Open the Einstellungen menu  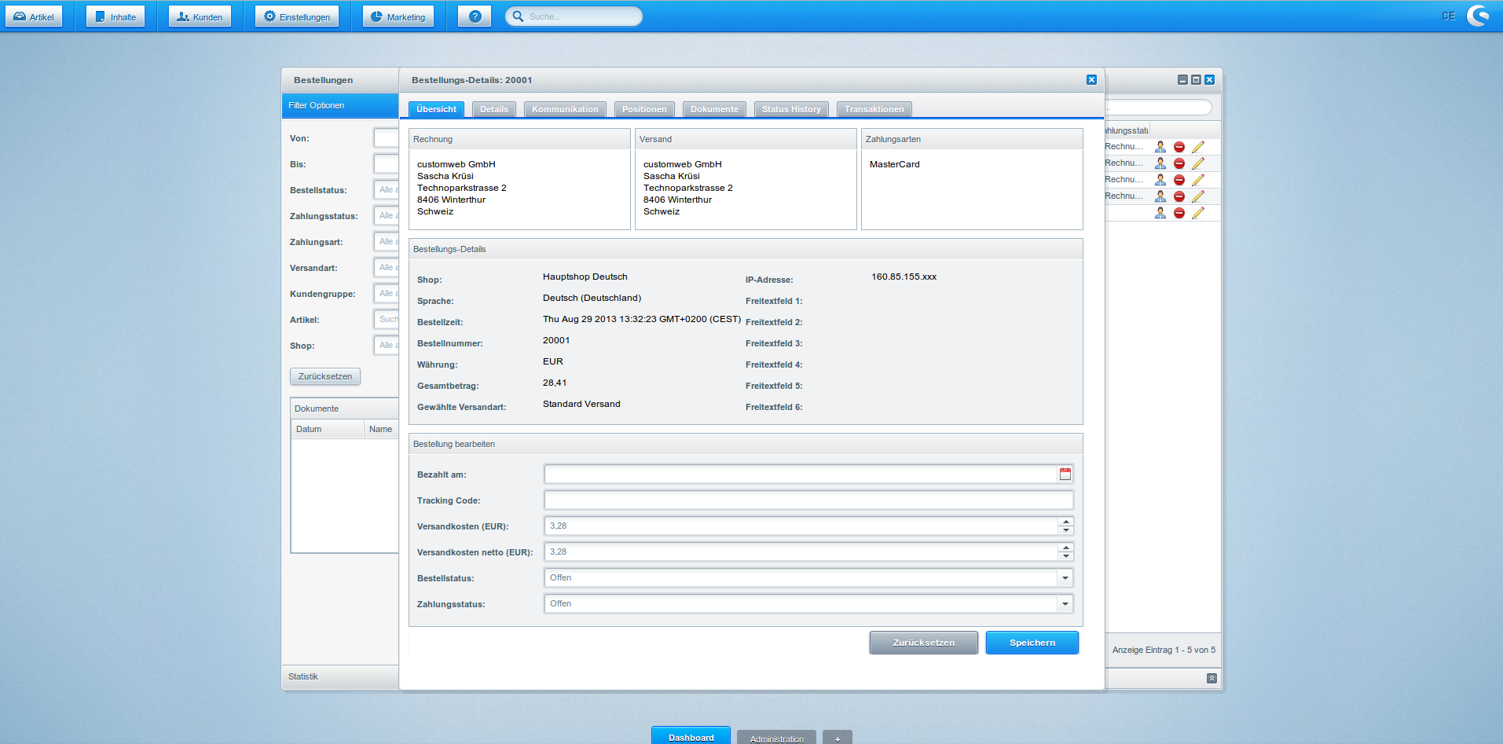coord(297,16)
